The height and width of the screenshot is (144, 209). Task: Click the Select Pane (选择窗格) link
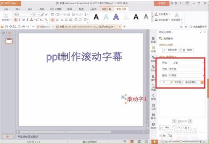point(166,39)
